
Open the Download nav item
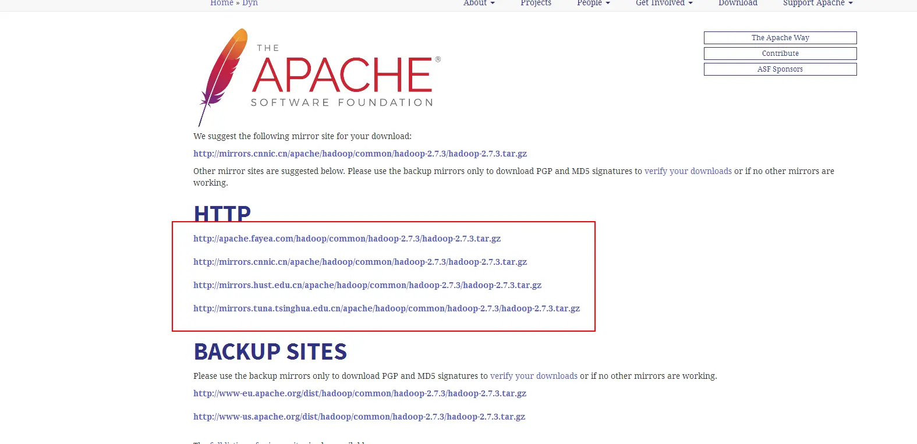738,3
